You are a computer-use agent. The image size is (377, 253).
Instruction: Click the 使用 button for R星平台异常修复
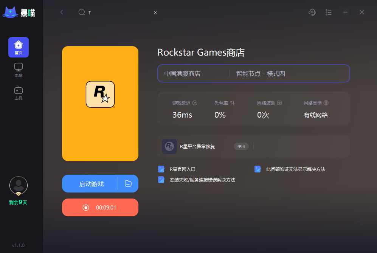241,146
